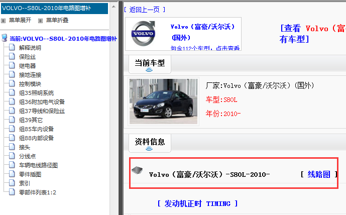Click the 菜单展开 expand-menu icon
346x215 pixels.
click(x=3, y=21)
